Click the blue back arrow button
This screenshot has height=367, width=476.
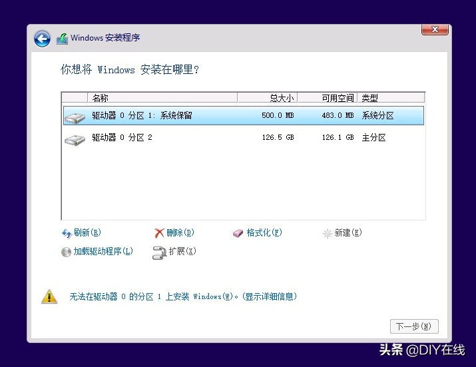pos(42,39)
